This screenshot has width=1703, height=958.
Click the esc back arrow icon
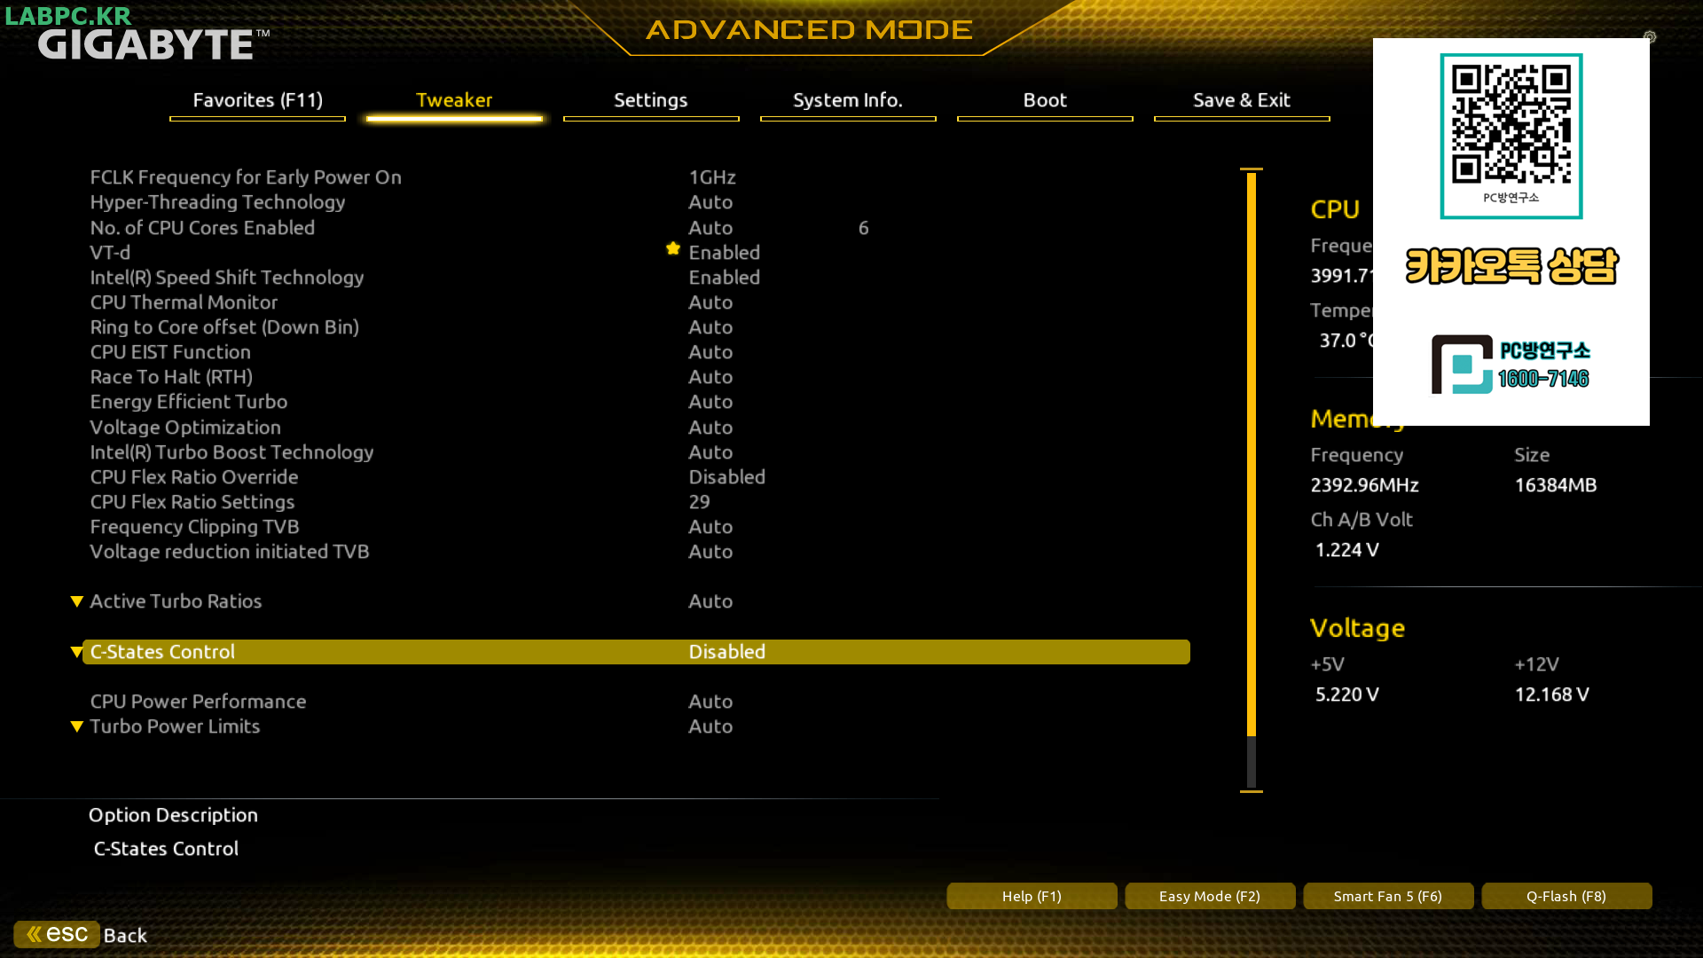(34, 934)
